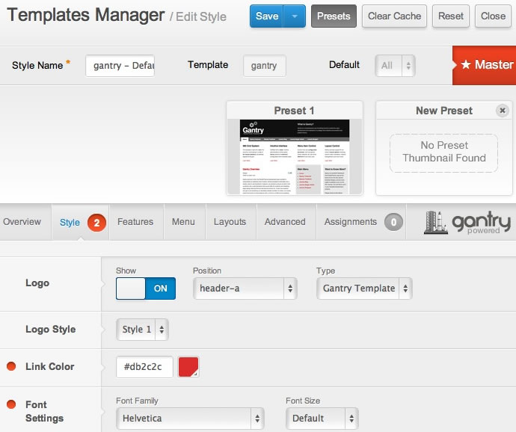Open the Save button dropdown arrow
The height and width of the screenshot is (432, 516).
(x=295, y=16)
